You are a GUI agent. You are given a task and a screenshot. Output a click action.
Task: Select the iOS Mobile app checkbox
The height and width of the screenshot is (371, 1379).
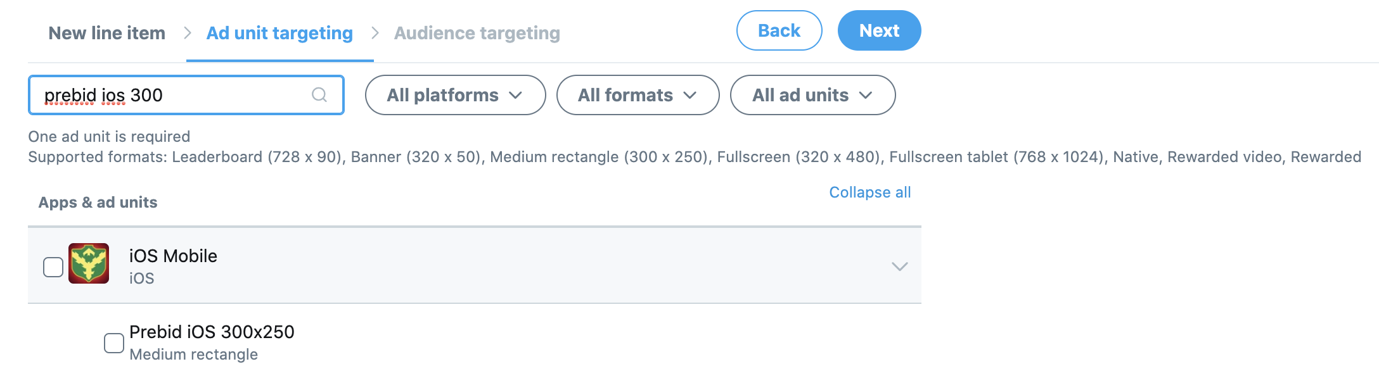[x=53, y=267]
